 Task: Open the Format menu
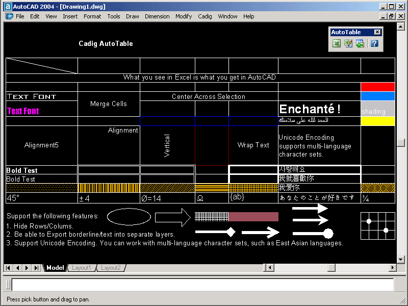point(92,16)
